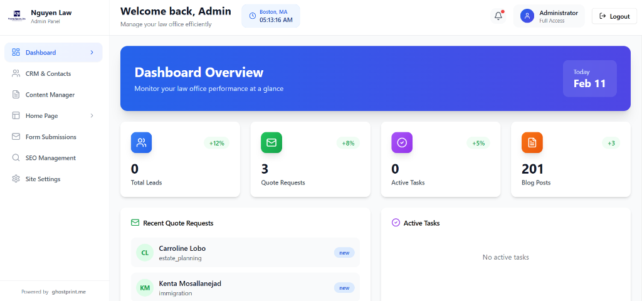
Task: Click the orange Blog Posts document icon
Action: click(532, 142)
